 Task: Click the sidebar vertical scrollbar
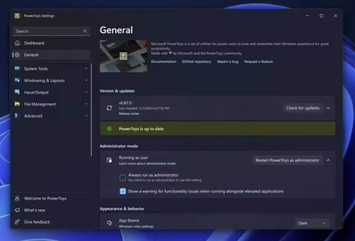[91, 110]
